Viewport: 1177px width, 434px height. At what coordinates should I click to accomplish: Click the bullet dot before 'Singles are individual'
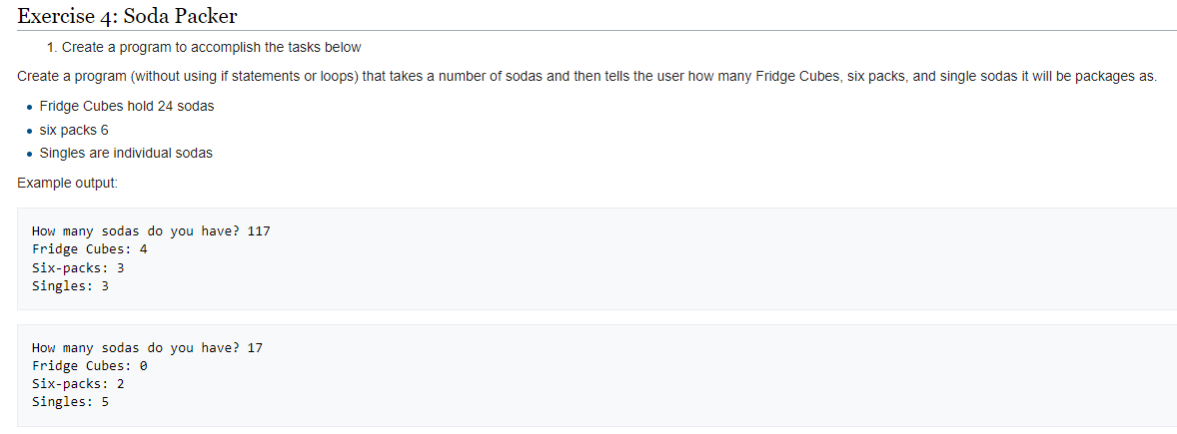tap(28, 155)
